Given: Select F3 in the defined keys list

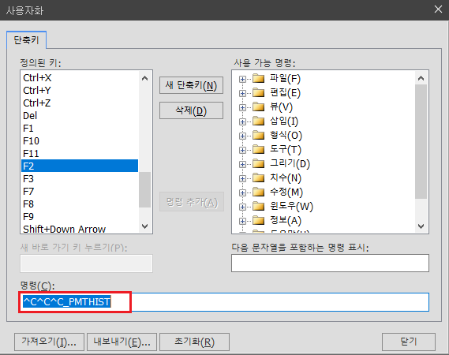Looking at the screenshot, I should 80,178.
